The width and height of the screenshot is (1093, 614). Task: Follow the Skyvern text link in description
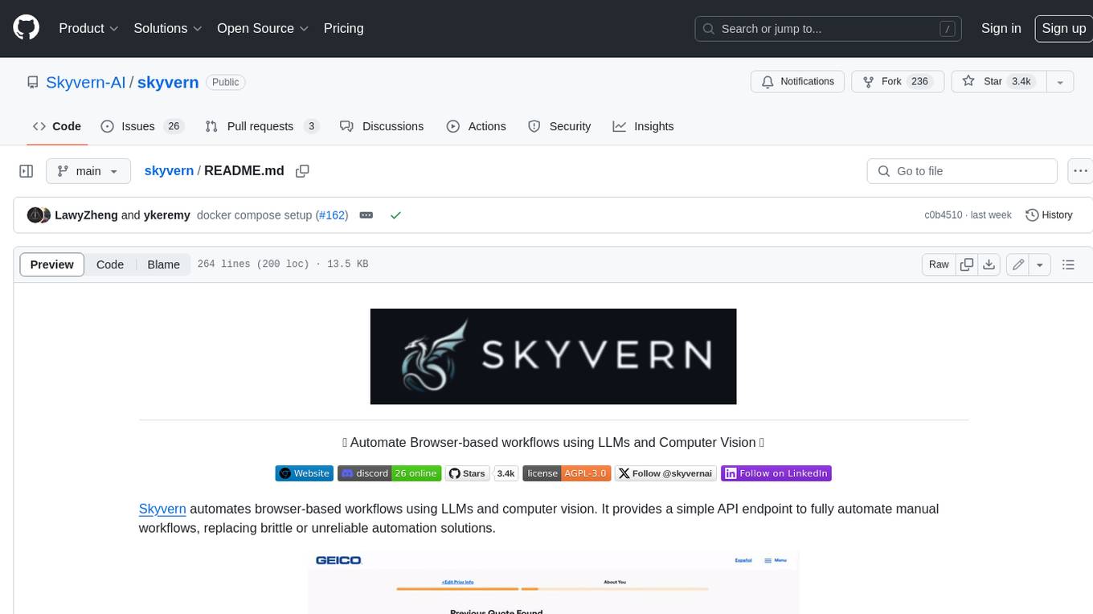pos(162,509)
